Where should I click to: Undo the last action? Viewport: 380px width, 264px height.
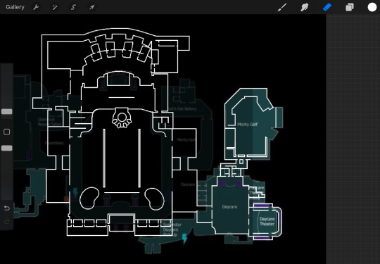click(x=7, y=208)
